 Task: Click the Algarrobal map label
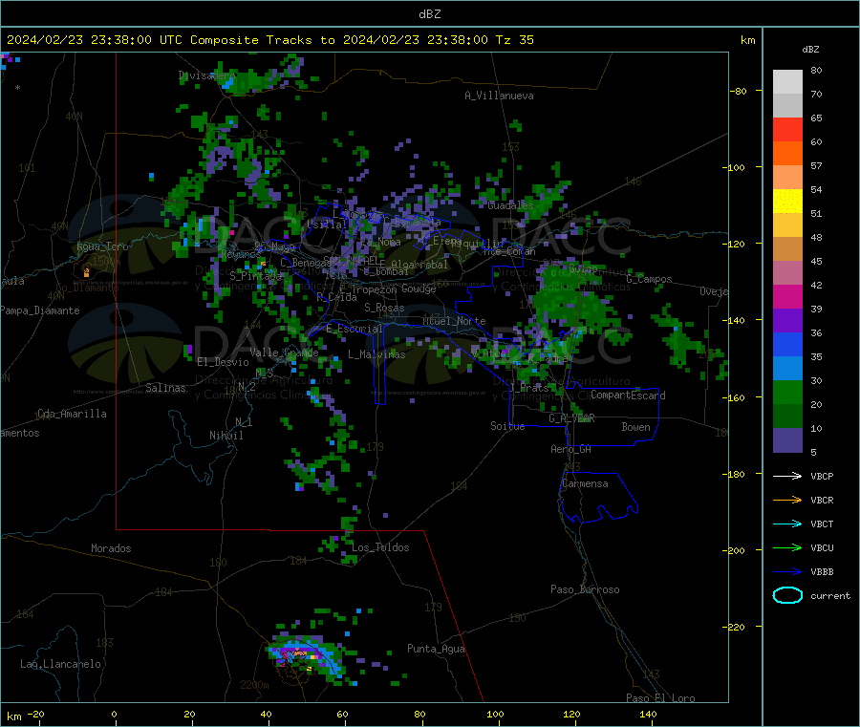click(x=419, y=265)
